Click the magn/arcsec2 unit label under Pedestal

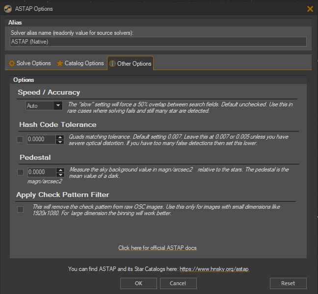(x=45, y=181)
